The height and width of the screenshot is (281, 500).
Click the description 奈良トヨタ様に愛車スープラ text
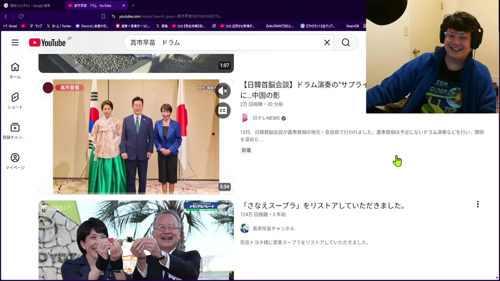pos(304,242)
